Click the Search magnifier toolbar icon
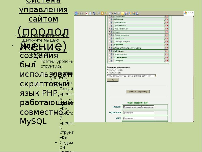The height and width of the screenshot is (152, 202). point(98,13)
